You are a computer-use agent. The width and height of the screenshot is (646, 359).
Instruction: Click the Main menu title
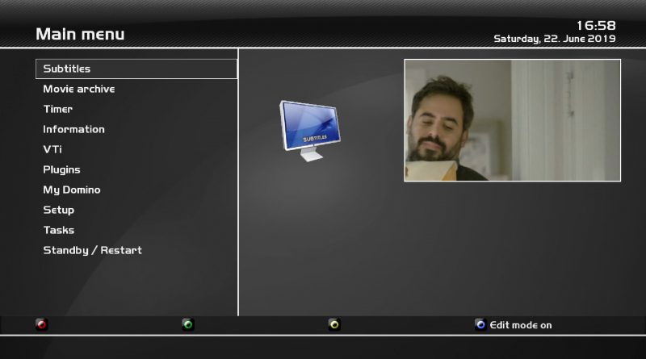click(x=80, y=34)
